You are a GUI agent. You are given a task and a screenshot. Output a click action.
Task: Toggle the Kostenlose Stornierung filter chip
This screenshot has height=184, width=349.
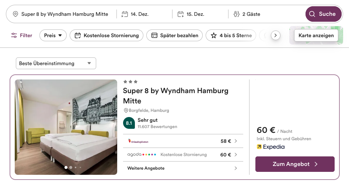(107, 35)
